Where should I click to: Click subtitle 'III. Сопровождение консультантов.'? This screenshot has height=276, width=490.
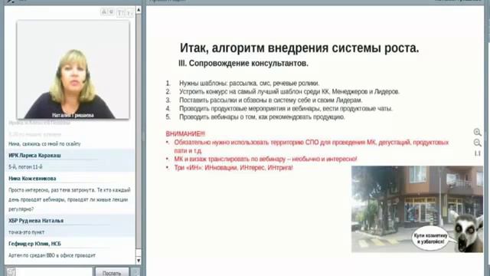(x=243, y=63)
